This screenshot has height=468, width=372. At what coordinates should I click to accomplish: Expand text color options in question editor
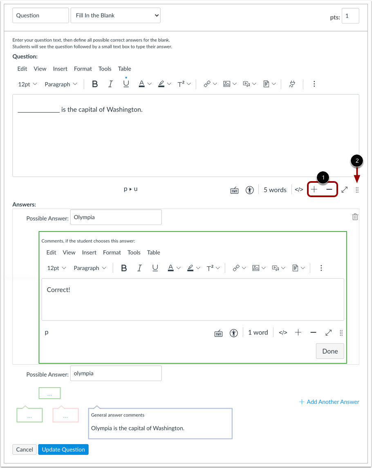(x=150, y=84)
